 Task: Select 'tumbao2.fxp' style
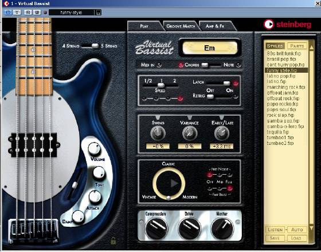click(280, 143)
